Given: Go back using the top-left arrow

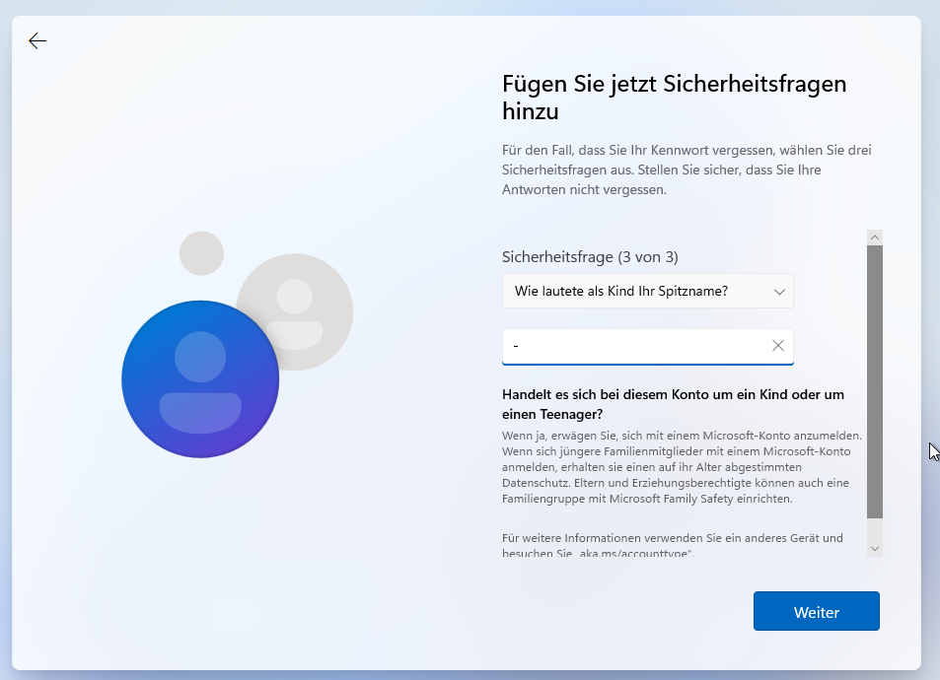Looking at the screenshot, I should (x=37, y=40).
